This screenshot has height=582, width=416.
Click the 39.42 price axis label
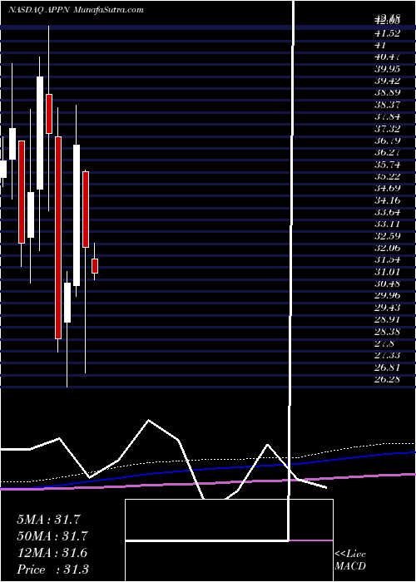tap(389, 81)
